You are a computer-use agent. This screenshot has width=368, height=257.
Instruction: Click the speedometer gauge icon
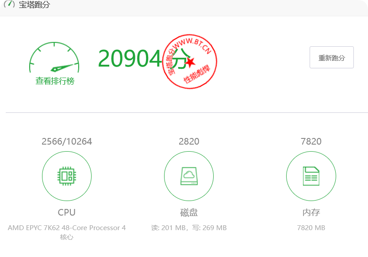[54, 57]
